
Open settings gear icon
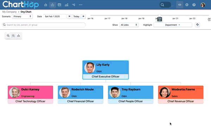(x=187, y=5)
